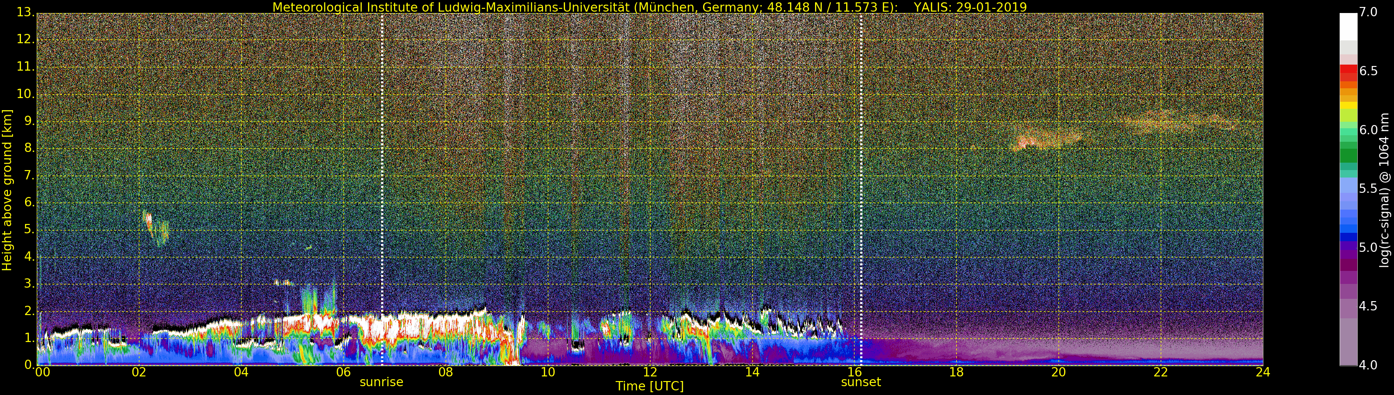Click the 'log(rc-signal) @ 1064 nm' colorbar label
Viewport: 1394px width, 395px height.
[1385, 190]
